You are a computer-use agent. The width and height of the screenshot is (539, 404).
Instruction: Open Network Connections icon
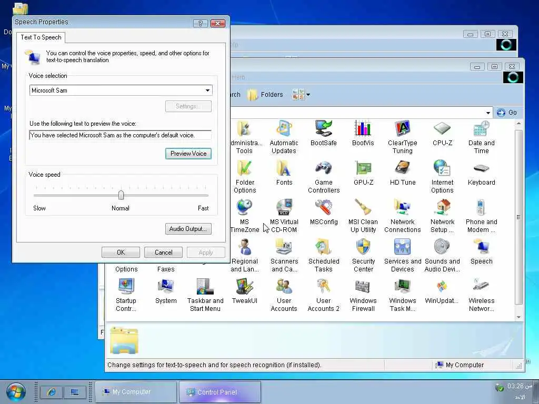tap(403, 216)
